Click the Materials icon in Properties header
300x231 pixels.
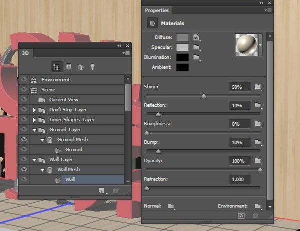coord(152,23)
